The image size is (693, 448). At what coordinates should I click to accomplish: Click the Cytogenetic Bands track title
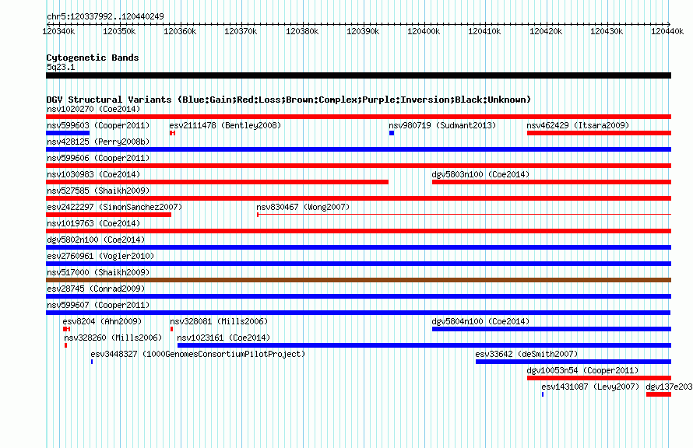point(93,58)
